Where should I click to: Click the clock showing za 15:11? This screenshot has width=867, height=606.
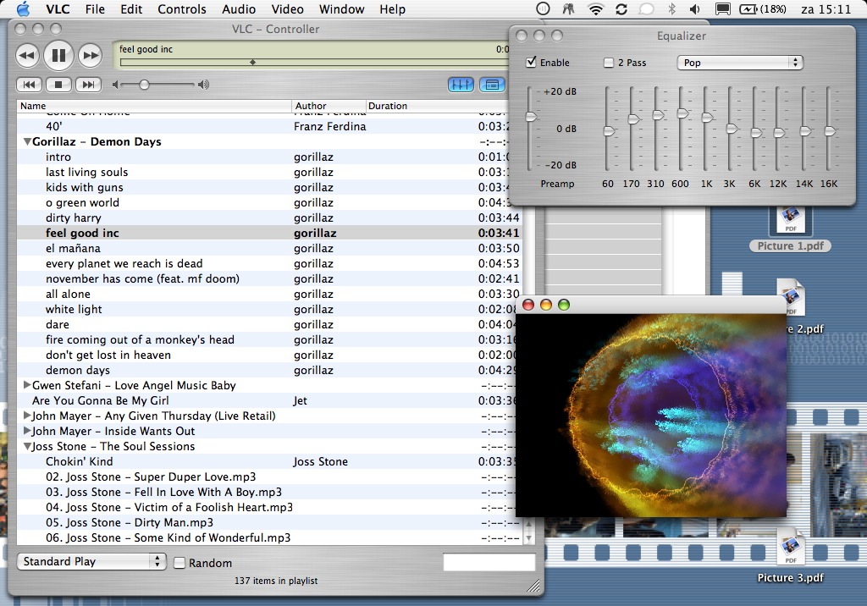[826, 8]
